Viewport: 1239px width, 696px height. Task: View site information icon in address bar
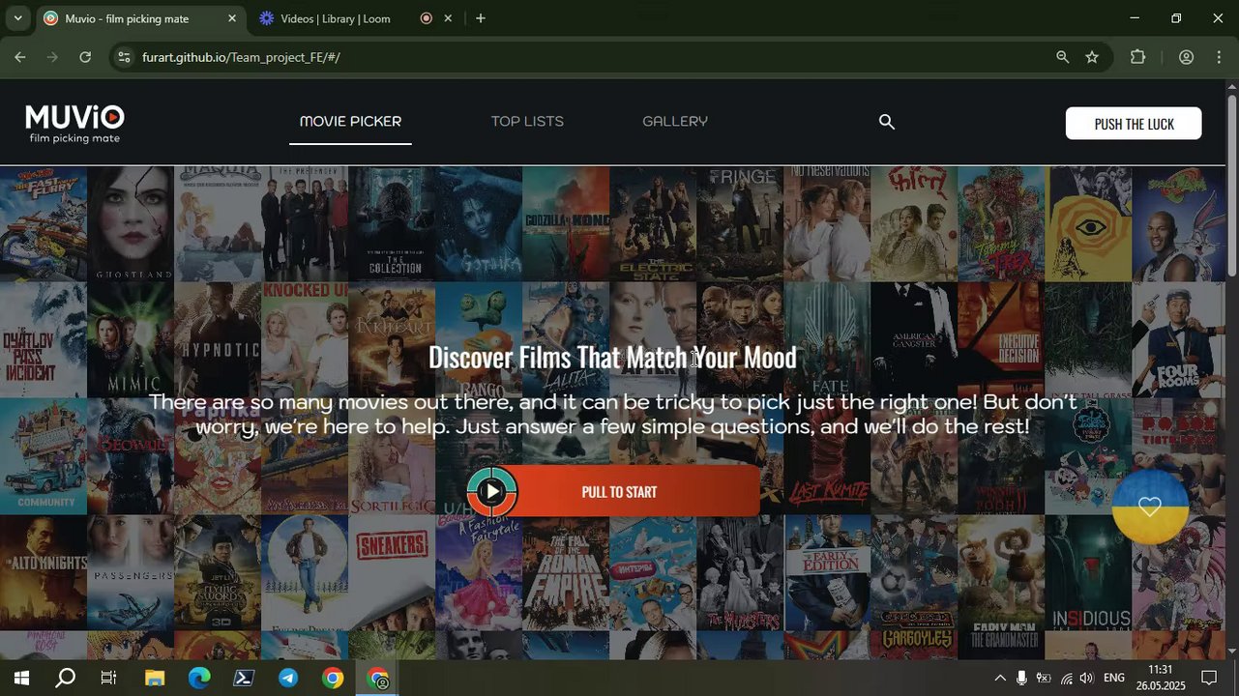click(123, 57)
